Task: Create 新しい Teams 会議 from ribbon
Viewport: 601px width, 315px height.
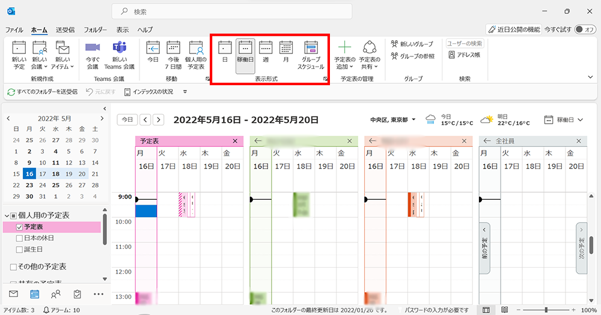Action: point(120,54)
